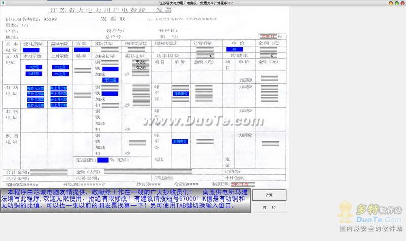Click the 照明电价 lighting price field
This screenshot has width=406, height=241.
(180, 142)
